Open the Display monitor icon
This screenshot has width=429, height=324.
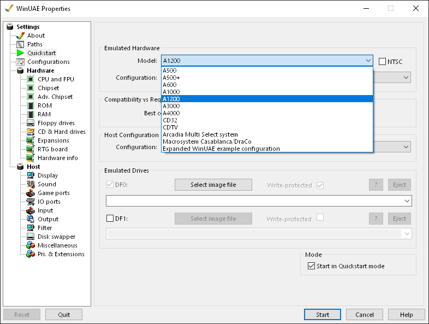click(x=31, y=175)
